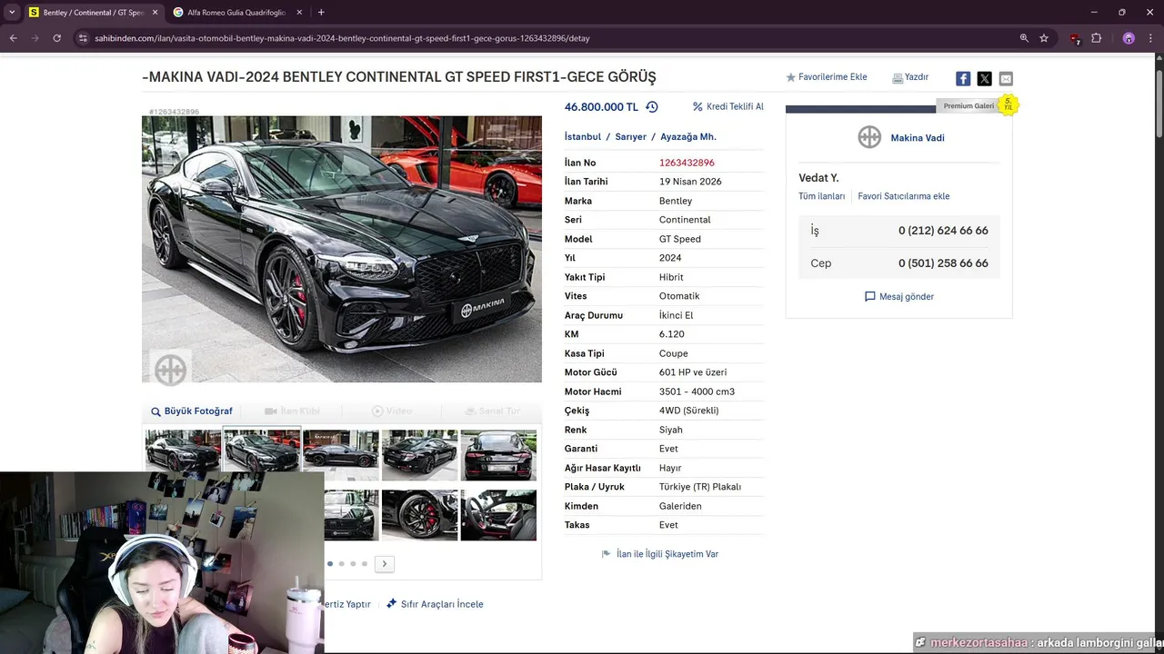Image resolution: width=1164 pixels, height=654 pixels.
Task: Open the browser profile avatar
Action: [1129, 38]
